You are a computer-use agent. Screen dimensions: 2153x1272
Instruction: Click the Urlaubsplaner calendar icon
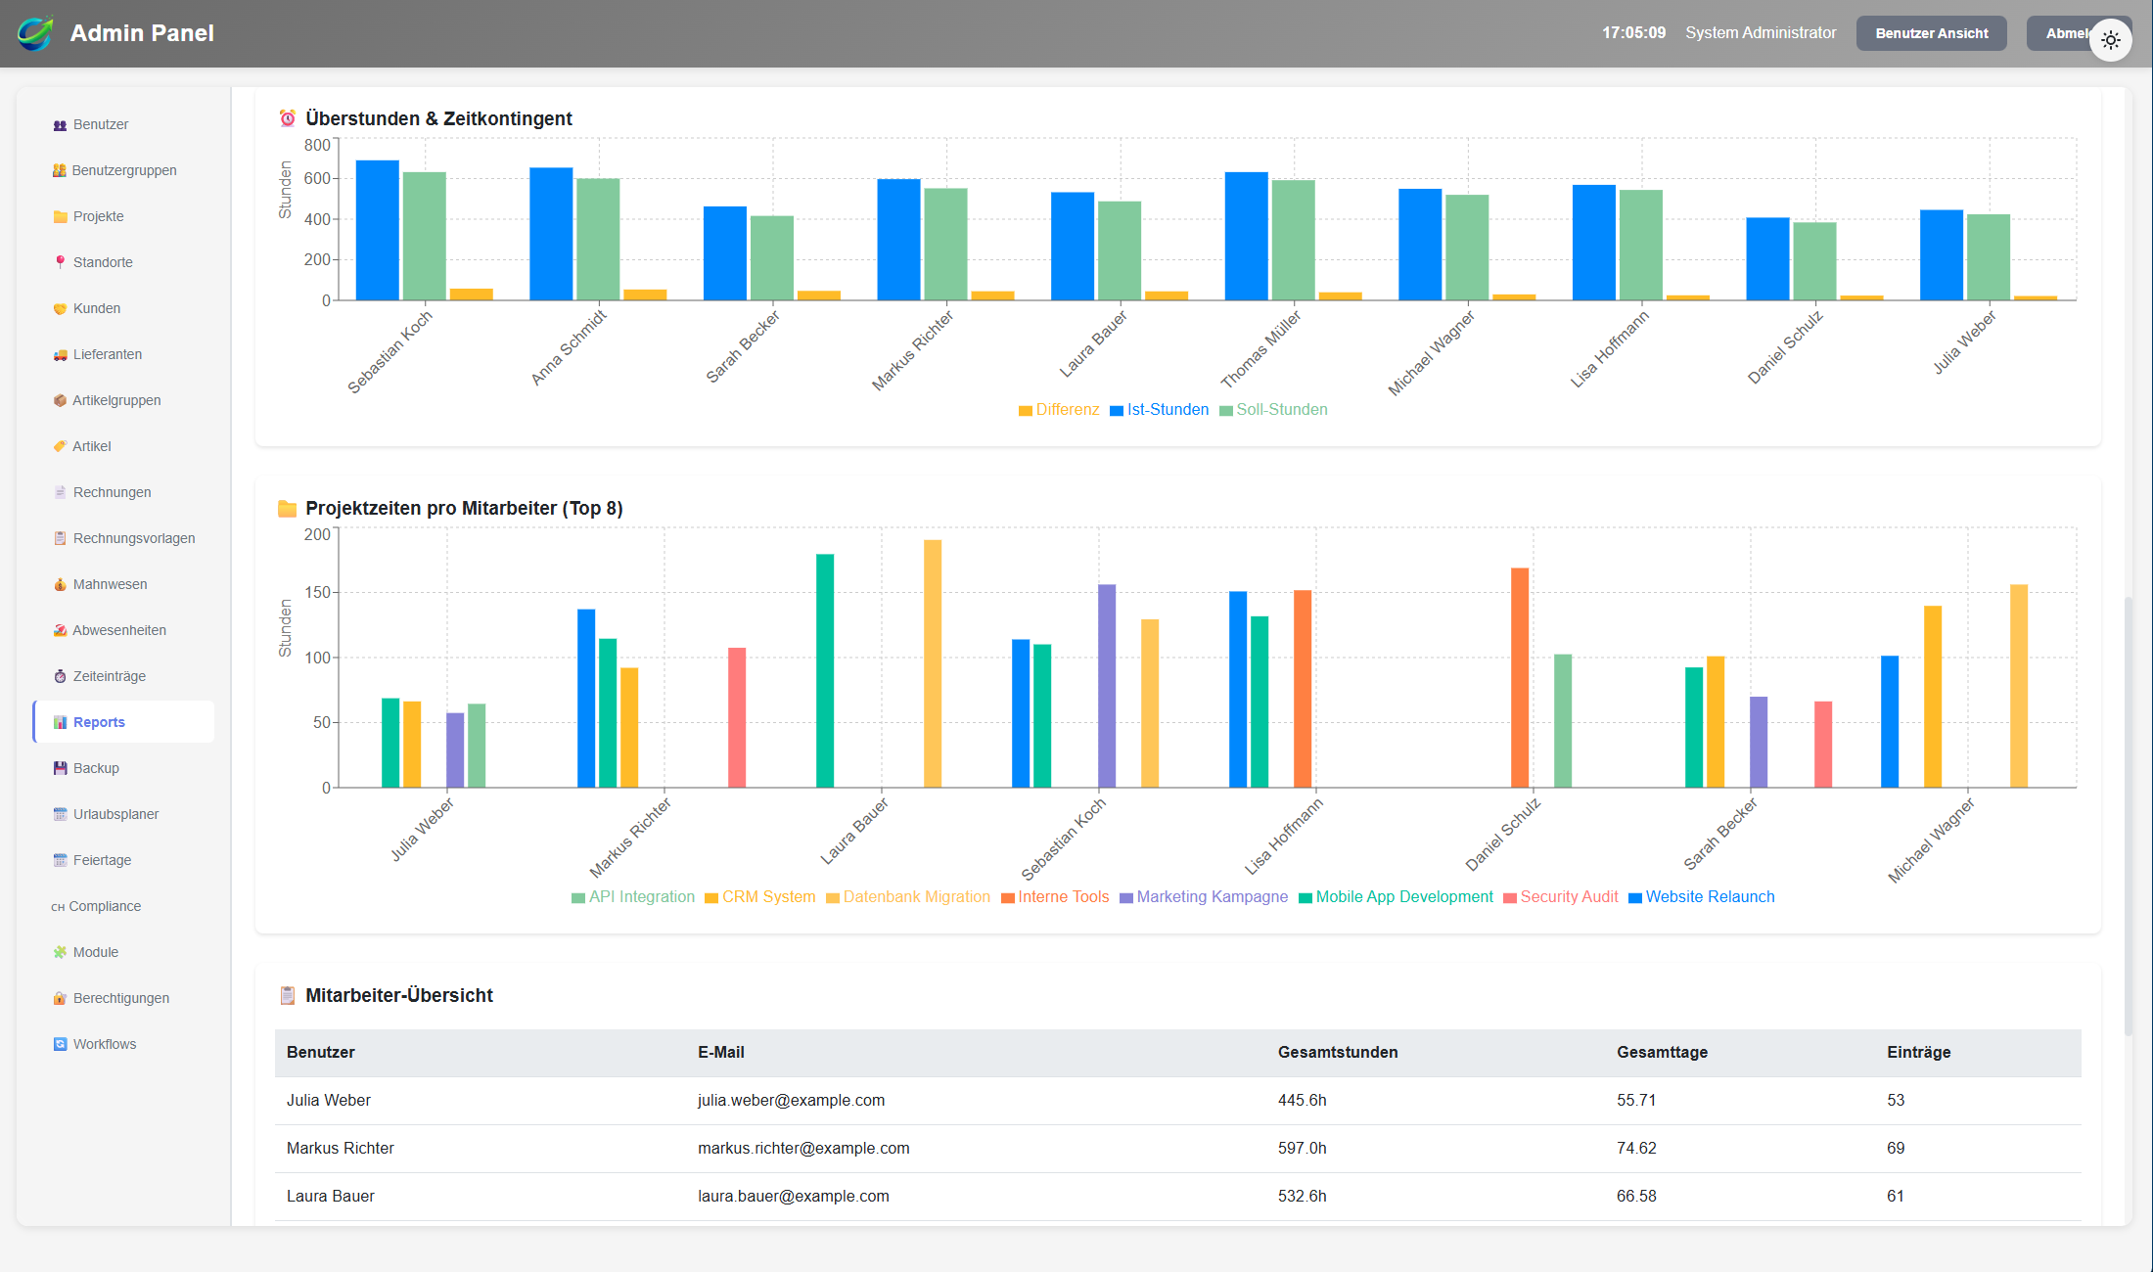[60, 813]
